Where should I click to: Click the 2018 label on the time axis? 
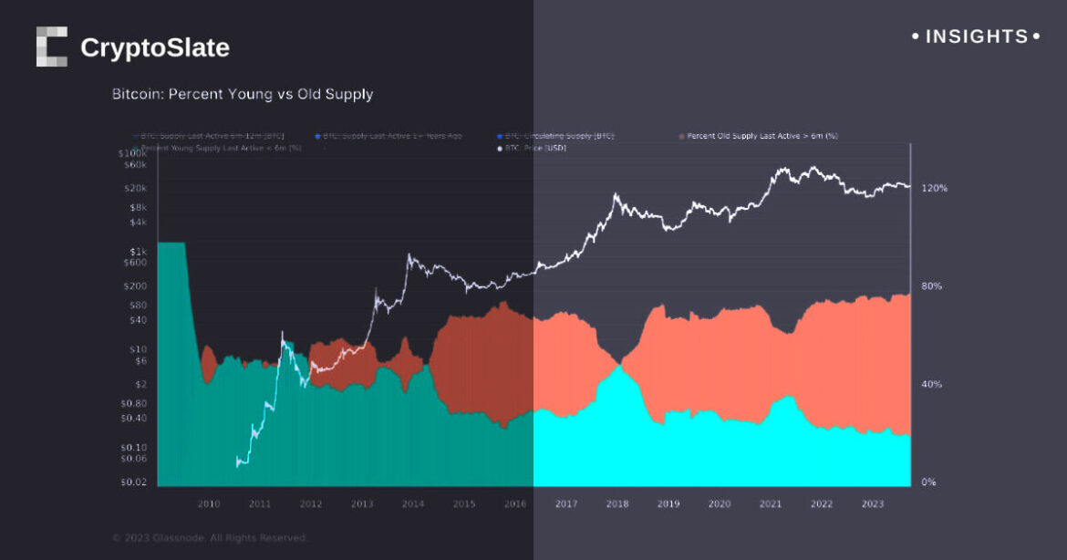tap(617, 503)
